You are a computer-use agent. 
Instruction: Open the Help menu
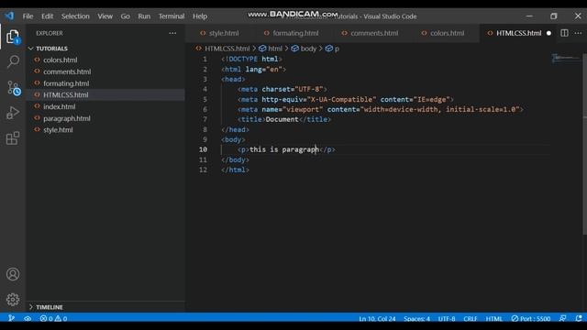tap(200, 16)
